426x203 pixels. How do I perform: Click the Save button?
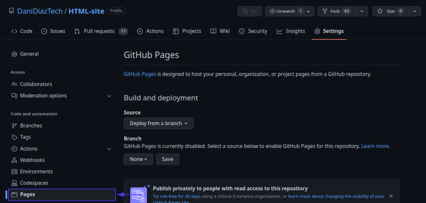tap(167, 159)
